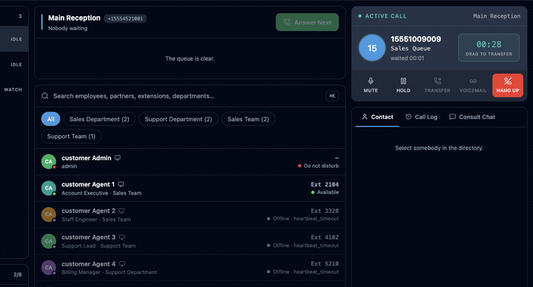Screen dimensions: 533x287
Task: Select the customer Agent 1 name
Action: 88,184
